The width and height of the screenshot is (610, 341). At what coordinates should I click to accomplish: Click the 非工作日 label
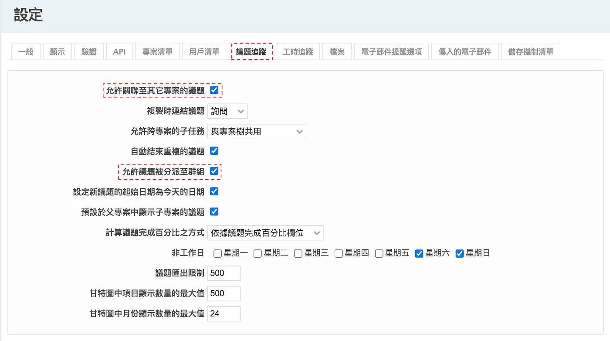pyautogui.click(x=188, y=253)
